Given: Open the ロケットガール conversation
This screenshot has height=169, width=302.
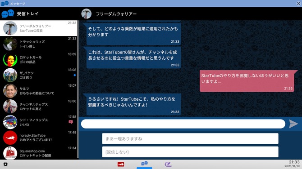Looking at the screenshot, I should click(x=38, y=59).
